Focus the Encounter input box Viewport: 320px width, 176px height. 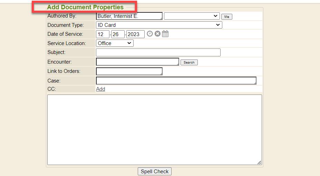137,62
